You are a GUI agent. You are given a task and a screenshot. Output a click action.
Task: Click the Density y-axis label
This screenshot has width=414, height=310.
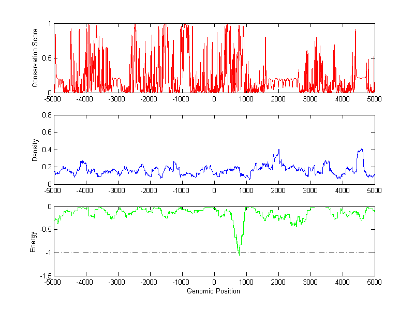pyautogui.click(x=35, y=150)
